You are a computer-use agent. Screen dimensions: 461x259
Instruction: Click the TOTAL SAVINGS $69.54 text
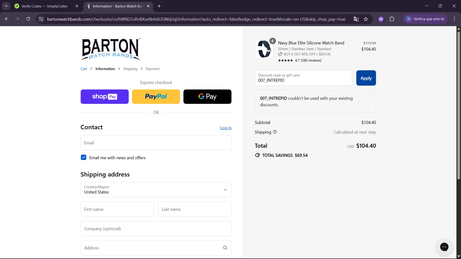(x=285, y=155)
